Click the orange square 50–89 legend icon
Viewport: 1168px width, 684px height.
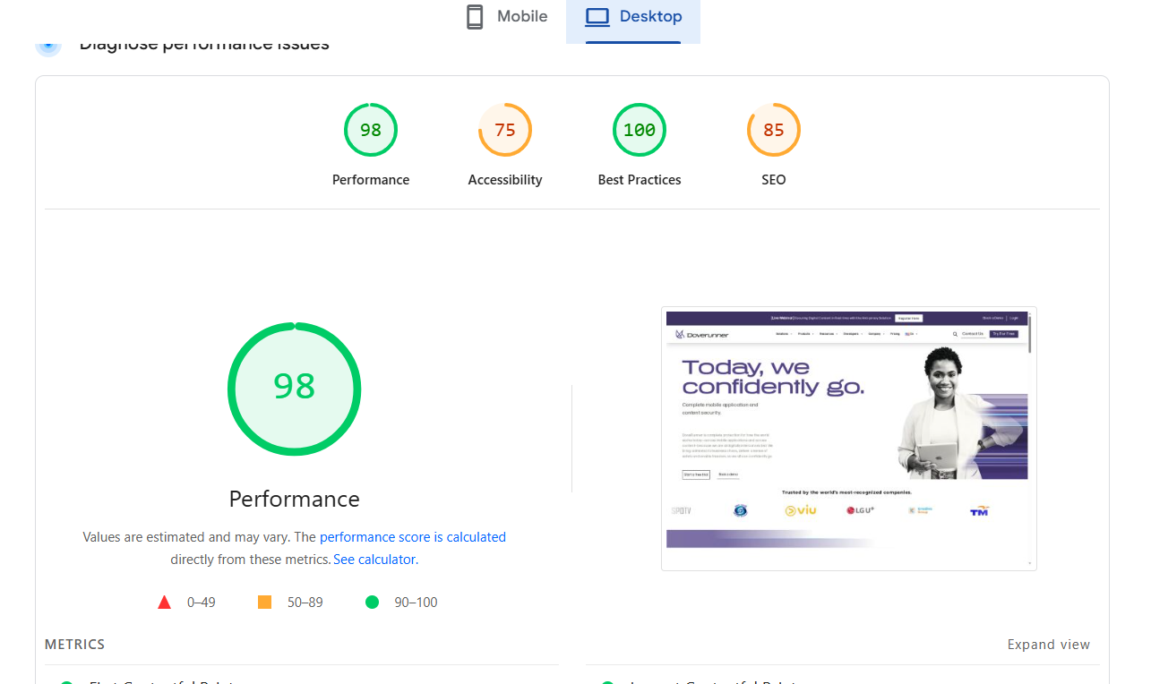(x=264, y=603)
